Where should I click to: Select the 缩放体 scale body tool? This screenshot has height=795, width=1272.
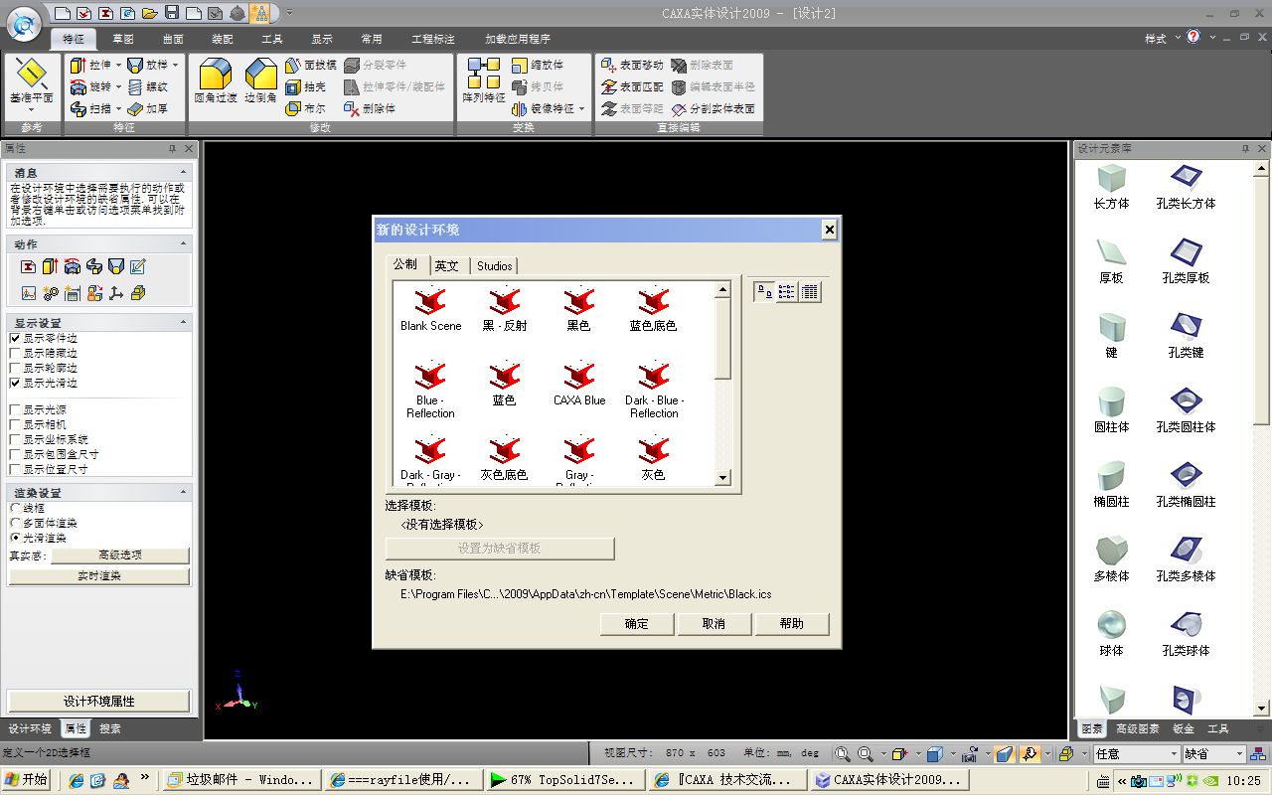point(538,65)
